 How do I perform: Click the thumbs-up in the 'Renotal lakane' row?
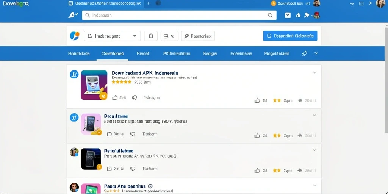click(x=257, y=171)
